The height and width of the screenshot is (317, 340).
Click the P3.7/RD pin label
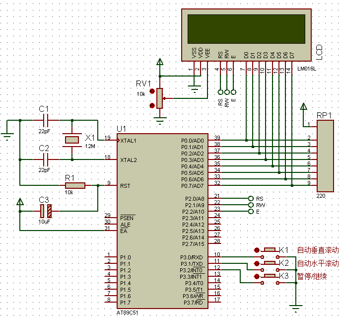coord(193,303)
